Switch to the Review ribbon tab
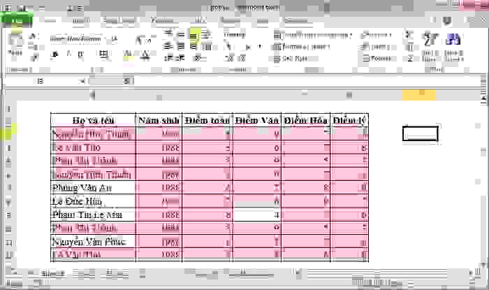Image resolution: width=489 pixels, height=290 pixels. tap(229, 20)
